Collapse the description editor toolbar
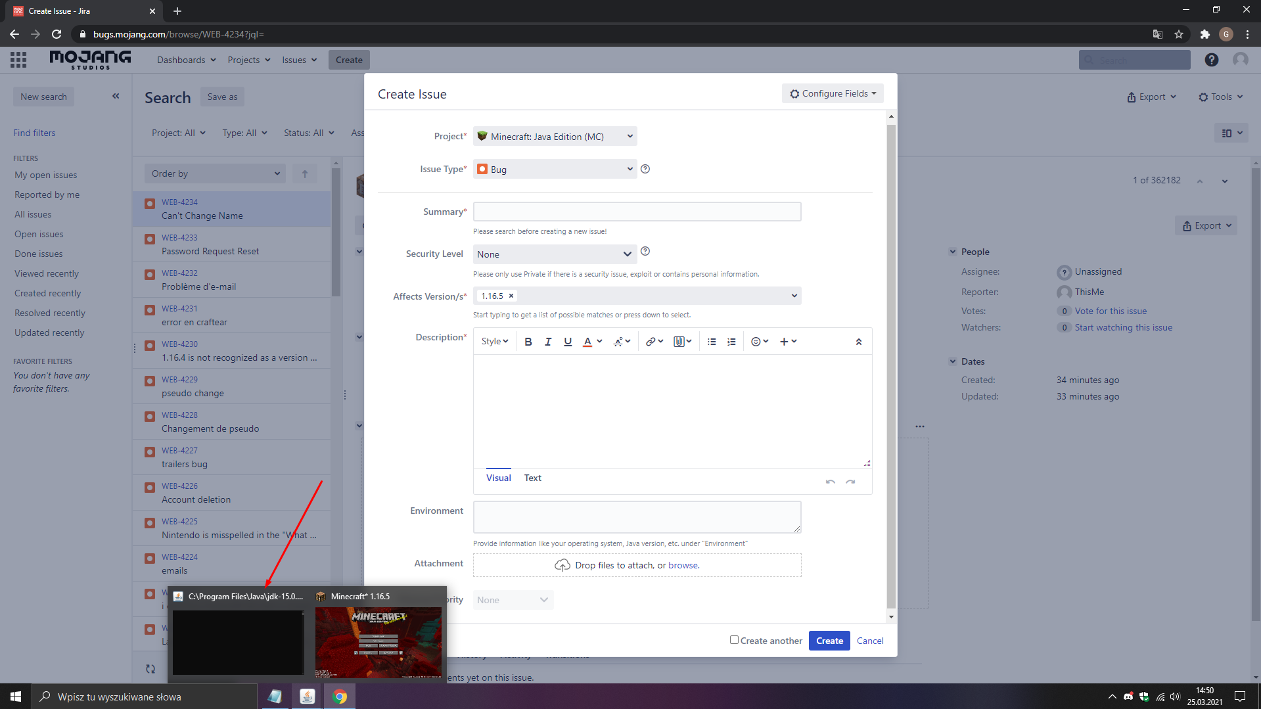The image size is (1261, 709). pyautogui.click(x=858, y=342)
